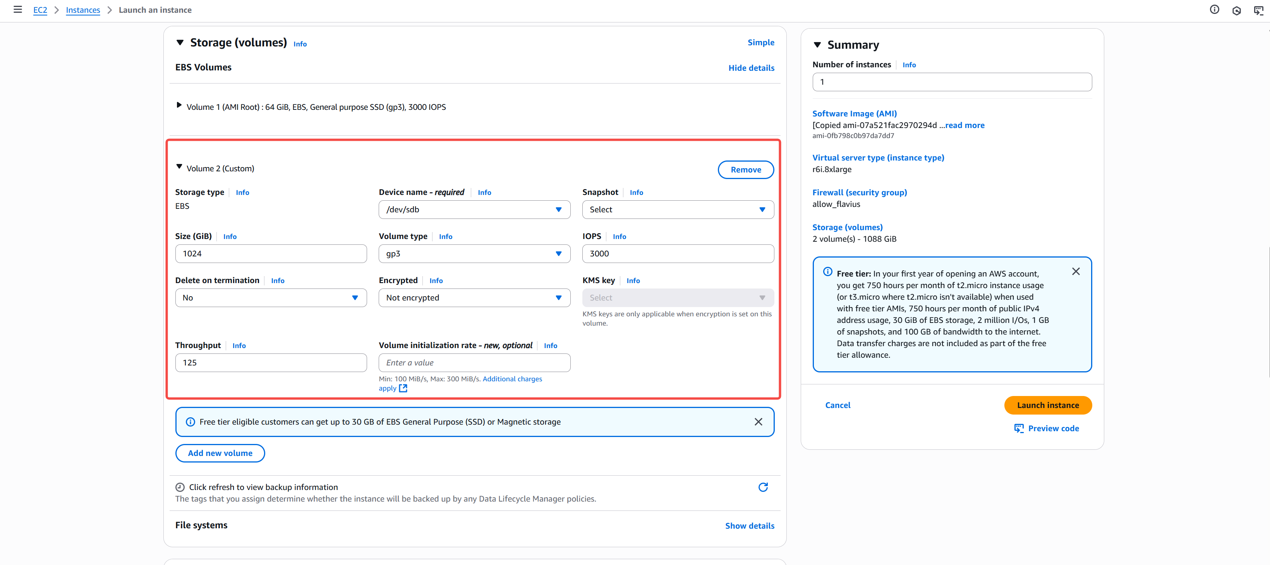Screen dimensions: 1270x565
Task: Click the Size (GiB) input field
Action: (271, 254)
